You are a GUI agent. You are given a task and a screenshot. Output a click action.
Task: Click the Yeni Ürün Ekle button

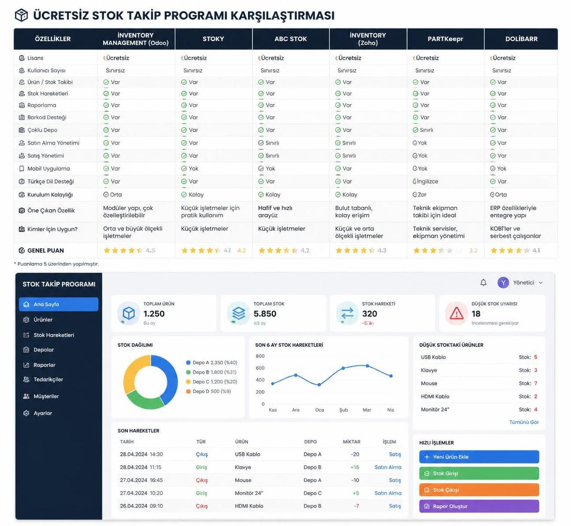[479, 457]
